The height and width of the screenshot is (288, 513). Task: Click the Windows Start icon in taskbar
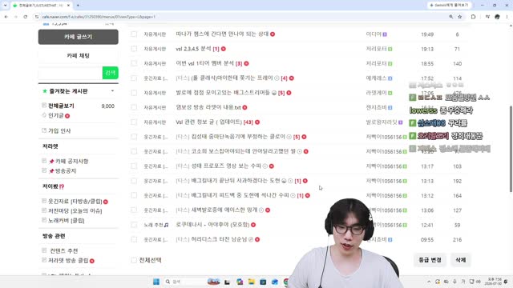click(156, 282)
